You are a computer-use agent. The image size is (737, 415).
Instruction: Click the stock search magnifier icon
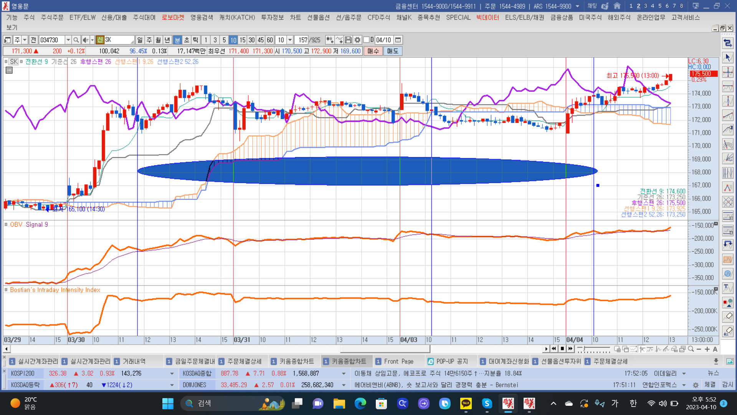point(76,40)
